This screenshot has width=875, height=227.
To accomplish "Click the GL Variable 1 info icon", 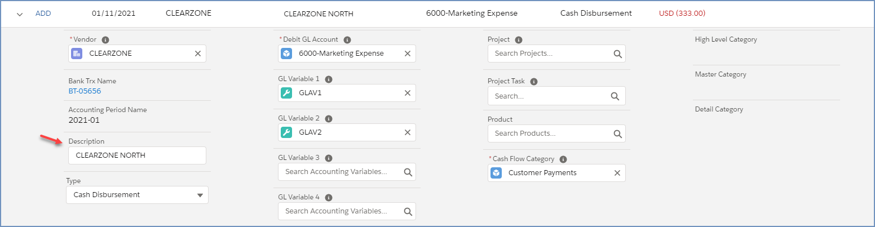I will 329,79.
